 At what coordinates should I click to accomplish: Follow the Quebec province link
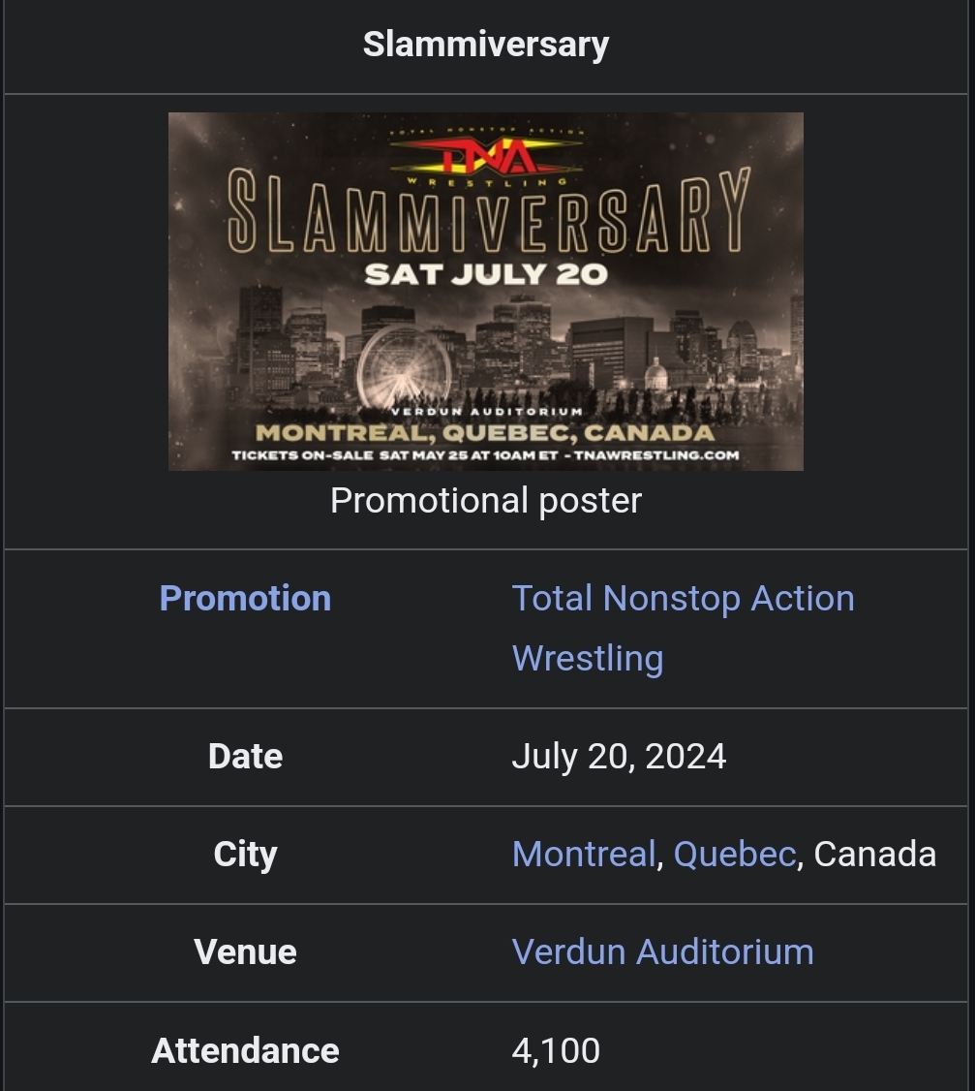click(x=734, y=854)
